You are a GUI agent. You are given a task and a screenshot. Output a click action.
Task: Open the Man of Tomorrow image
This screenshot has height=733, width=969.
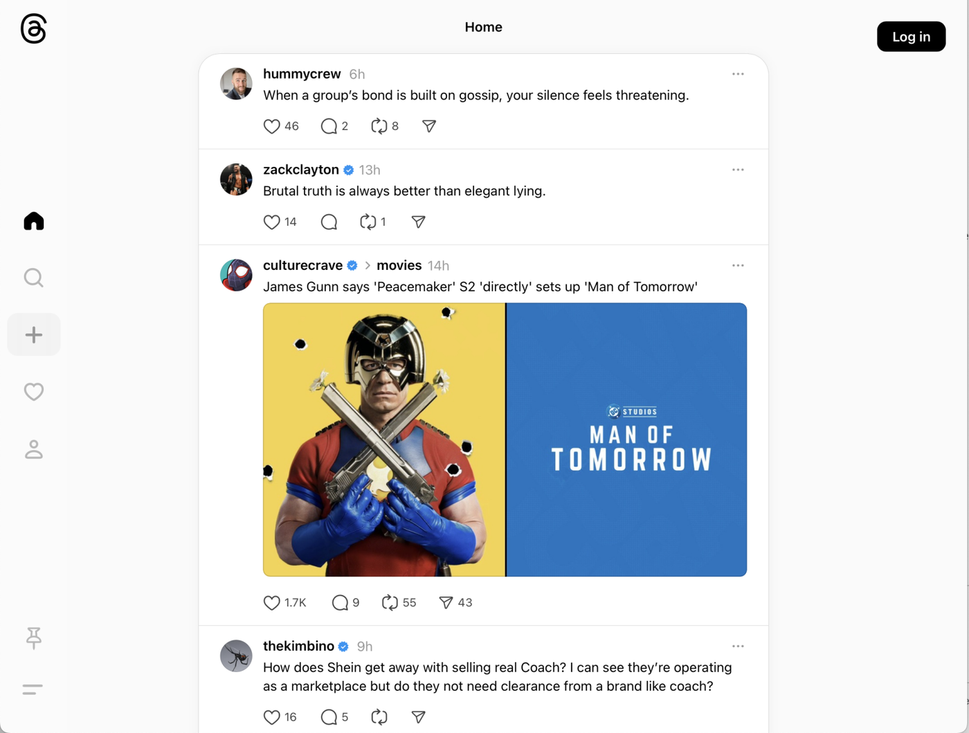[626, 440]
